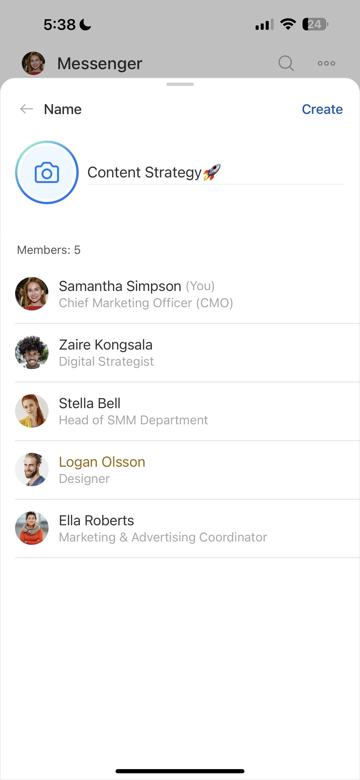The image size is (360, 780).
Task: Select Zaire Kongsala avatar photo
Action: click(x=32, y=352)
